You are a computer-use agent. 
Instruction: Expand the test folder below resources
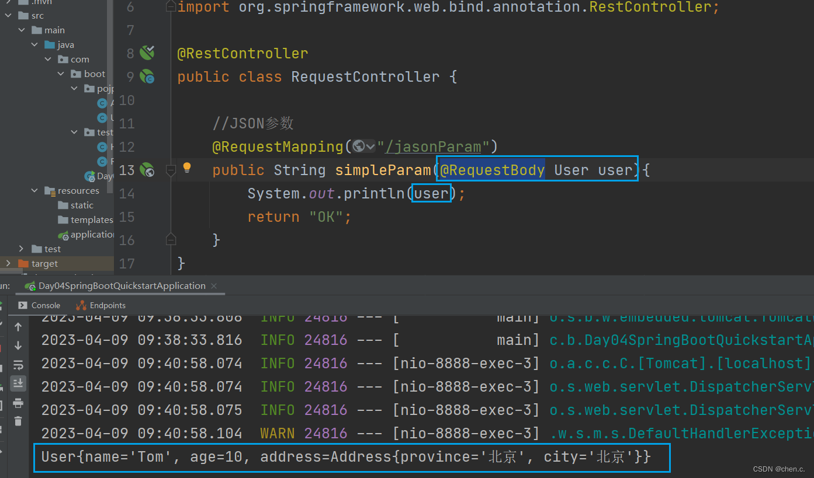pyautogui.click(x=22, y=249)
